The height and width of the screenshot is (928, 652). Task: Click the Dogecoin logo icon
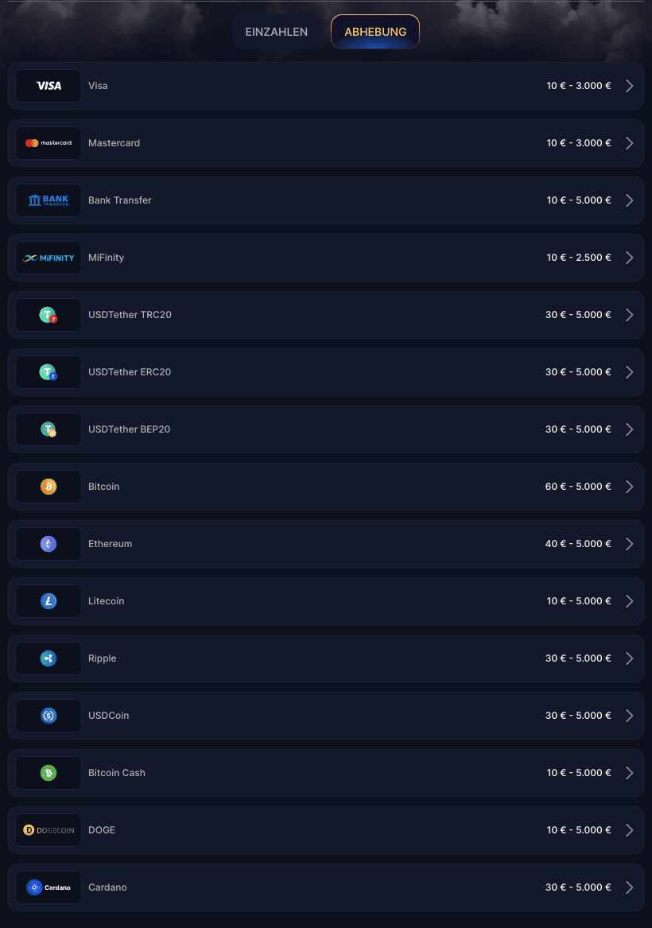49,830
